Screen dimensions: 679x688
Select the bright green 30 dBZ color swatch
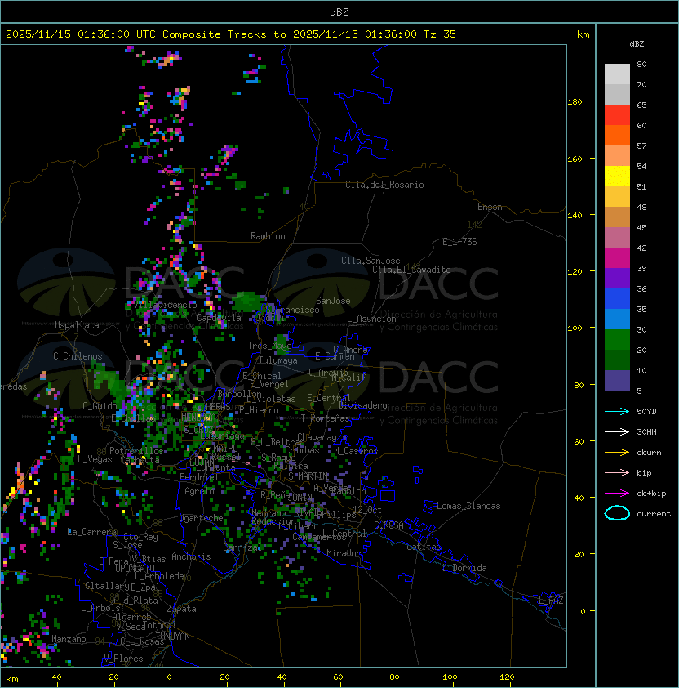click(617, 340)
